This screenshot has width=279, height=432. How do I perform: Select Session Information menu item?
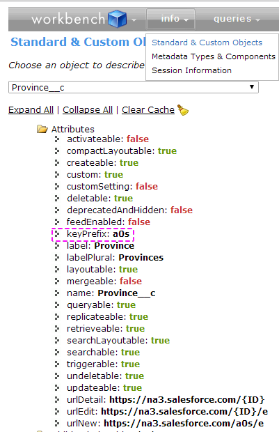tap(191, 70)
